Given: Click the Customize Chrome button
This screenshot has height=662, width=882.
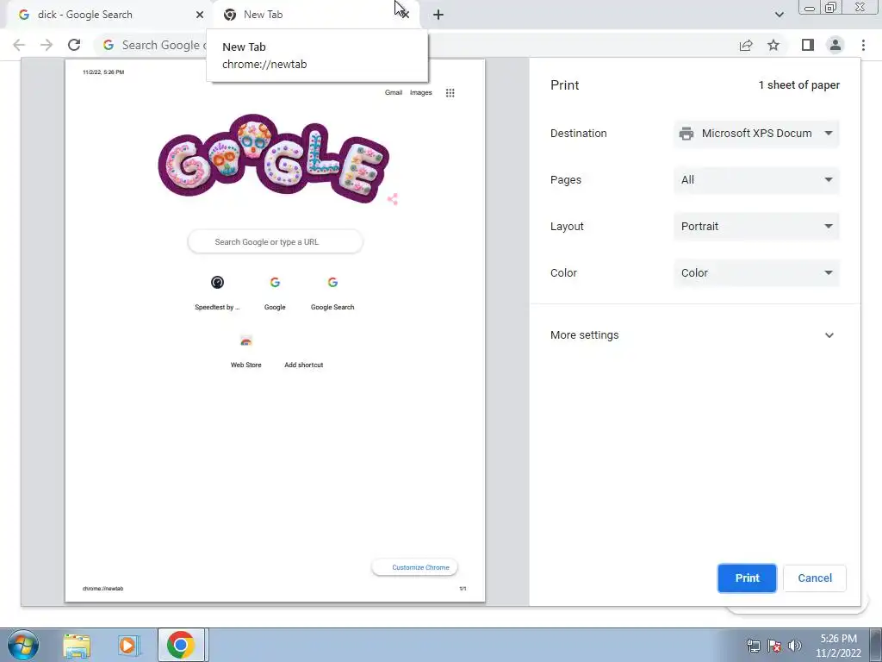Looking at the screenshot, I should tap(414, 567).
